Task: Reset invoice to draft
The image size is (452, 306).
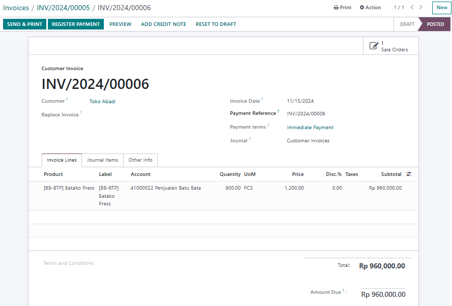Action: pyautogui.click(x=216, y=24)
